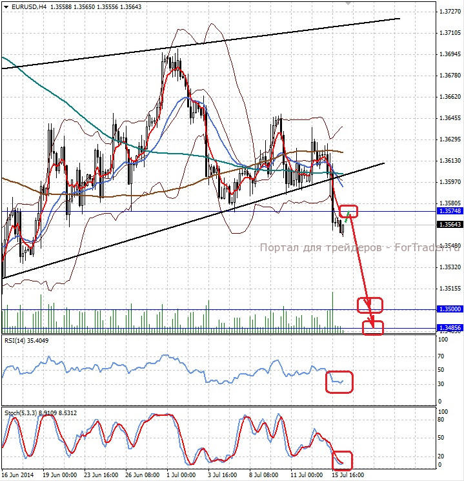Click the current price label 1.35643
This screenshot has width=464, height=481.
coord(450,225)
